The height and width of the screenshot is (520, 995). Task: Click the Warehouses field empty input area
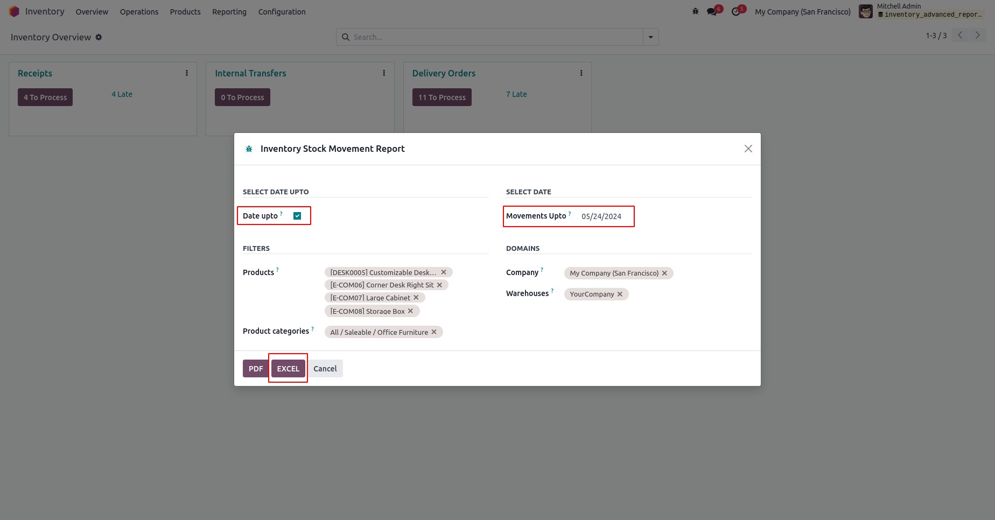click(x=689, y=294)
